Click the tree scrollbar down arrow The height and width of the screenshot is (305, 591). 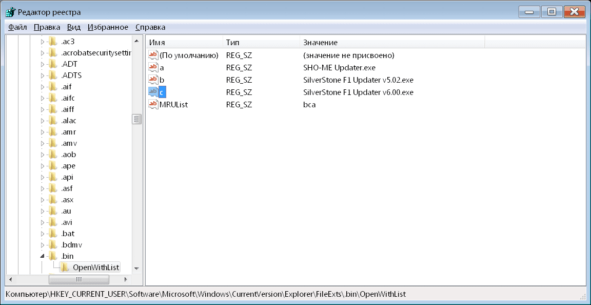[x=136, y=268]
